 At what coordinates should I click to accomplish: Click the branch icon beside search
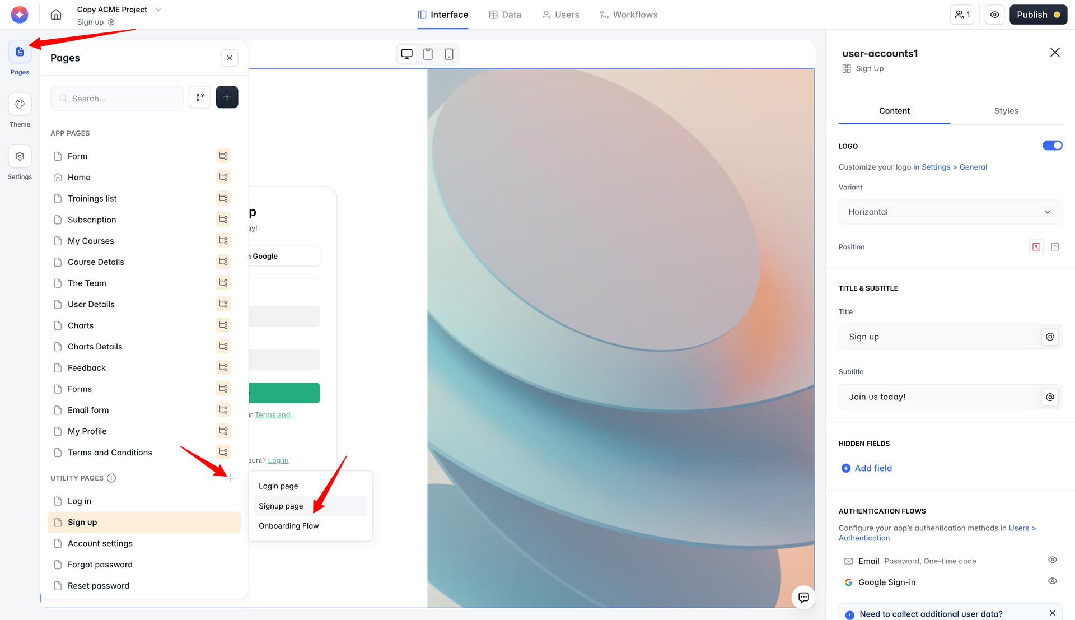[x=200, y=97]
